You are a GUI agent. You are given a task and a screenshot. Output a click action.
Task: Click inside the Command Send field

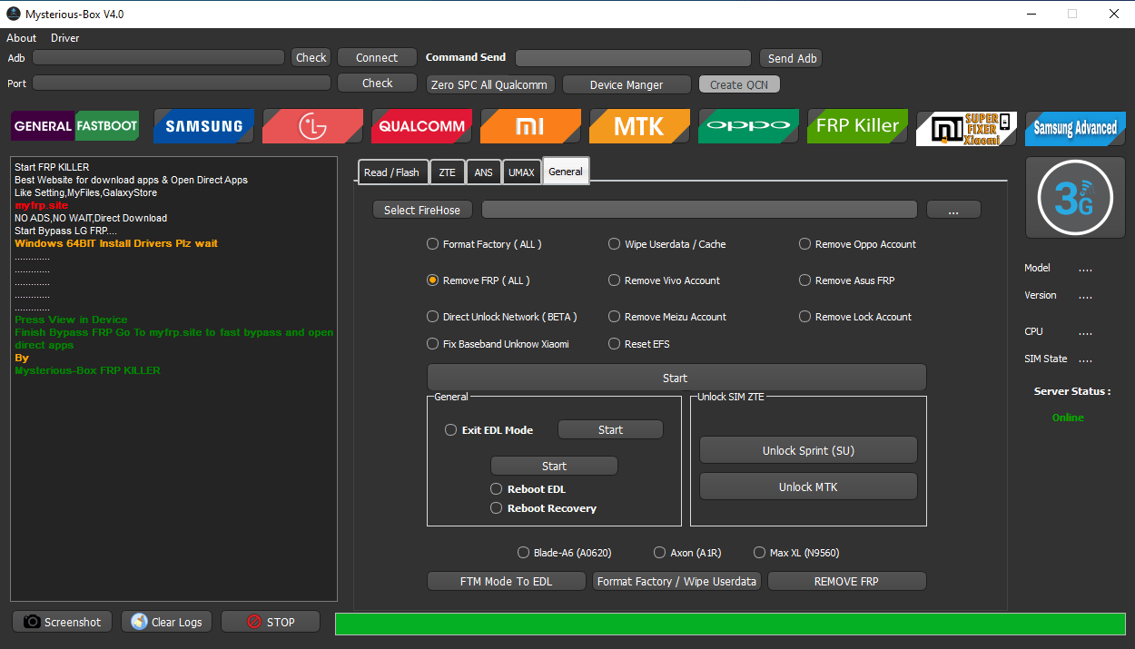point(633,57)
